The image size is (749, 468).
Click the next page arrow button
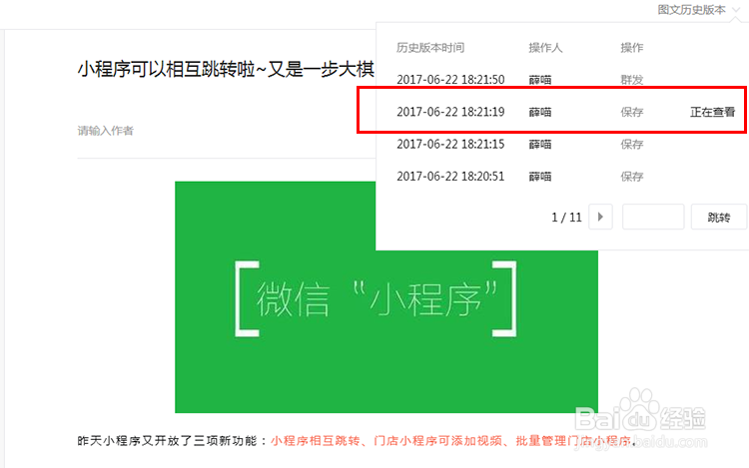coord(600,218)
